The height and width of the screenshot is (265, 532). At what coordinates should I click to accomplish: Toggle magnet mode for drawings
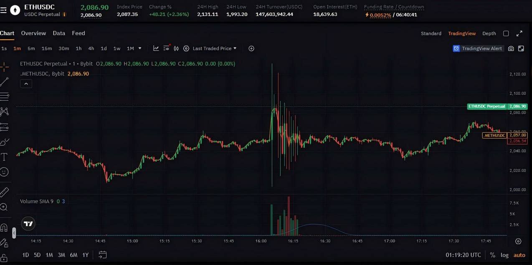(x=4, y=228)
